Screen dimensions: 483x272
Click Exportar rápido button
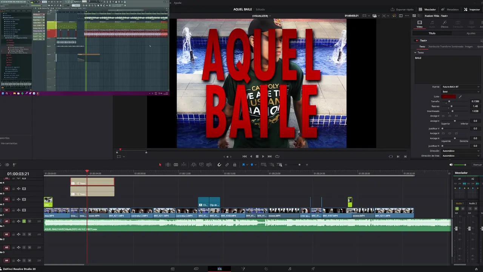402,9
